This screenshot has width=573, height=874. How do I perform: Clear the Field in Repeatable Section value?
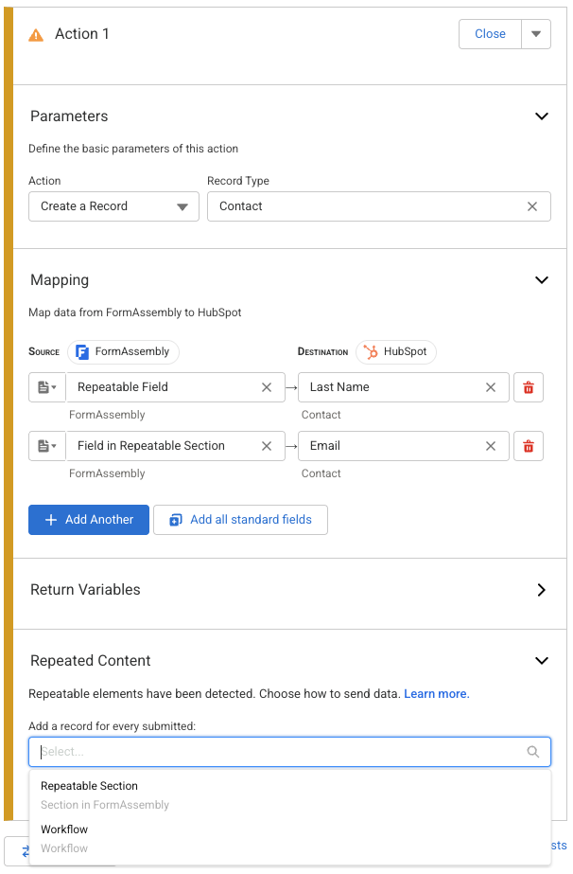pyautogui.click(x=267, y=446)
